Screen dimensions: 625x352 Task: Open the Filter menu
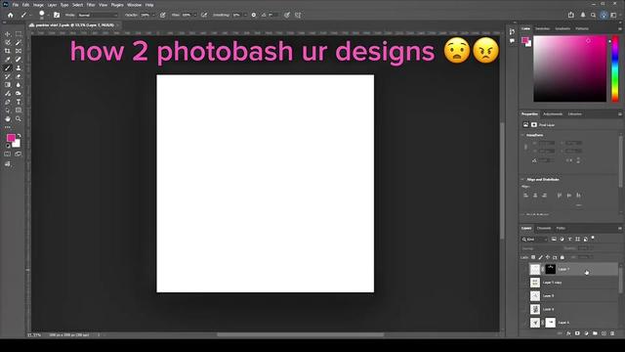91,5
